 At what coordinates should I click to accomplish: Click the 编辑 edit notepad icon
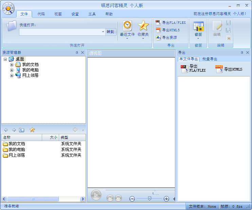(217, 26)
